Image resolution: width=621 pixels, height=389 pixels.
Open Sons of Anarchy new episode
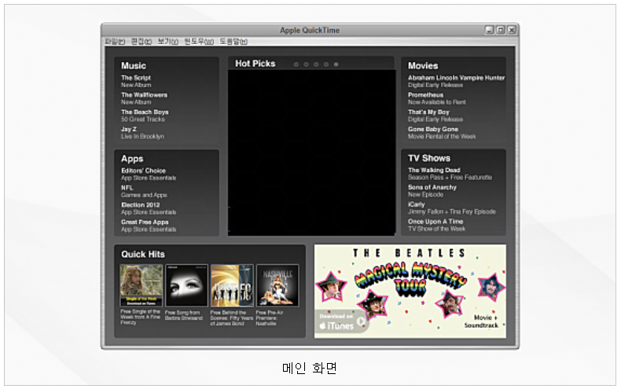(x=432, y=190)
